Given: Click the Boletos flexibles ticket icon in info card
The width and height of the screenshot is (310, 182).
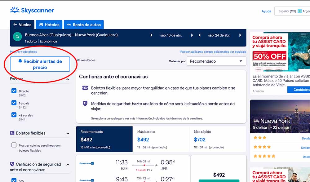Looking at the screenshot, I should pos(85,88).
